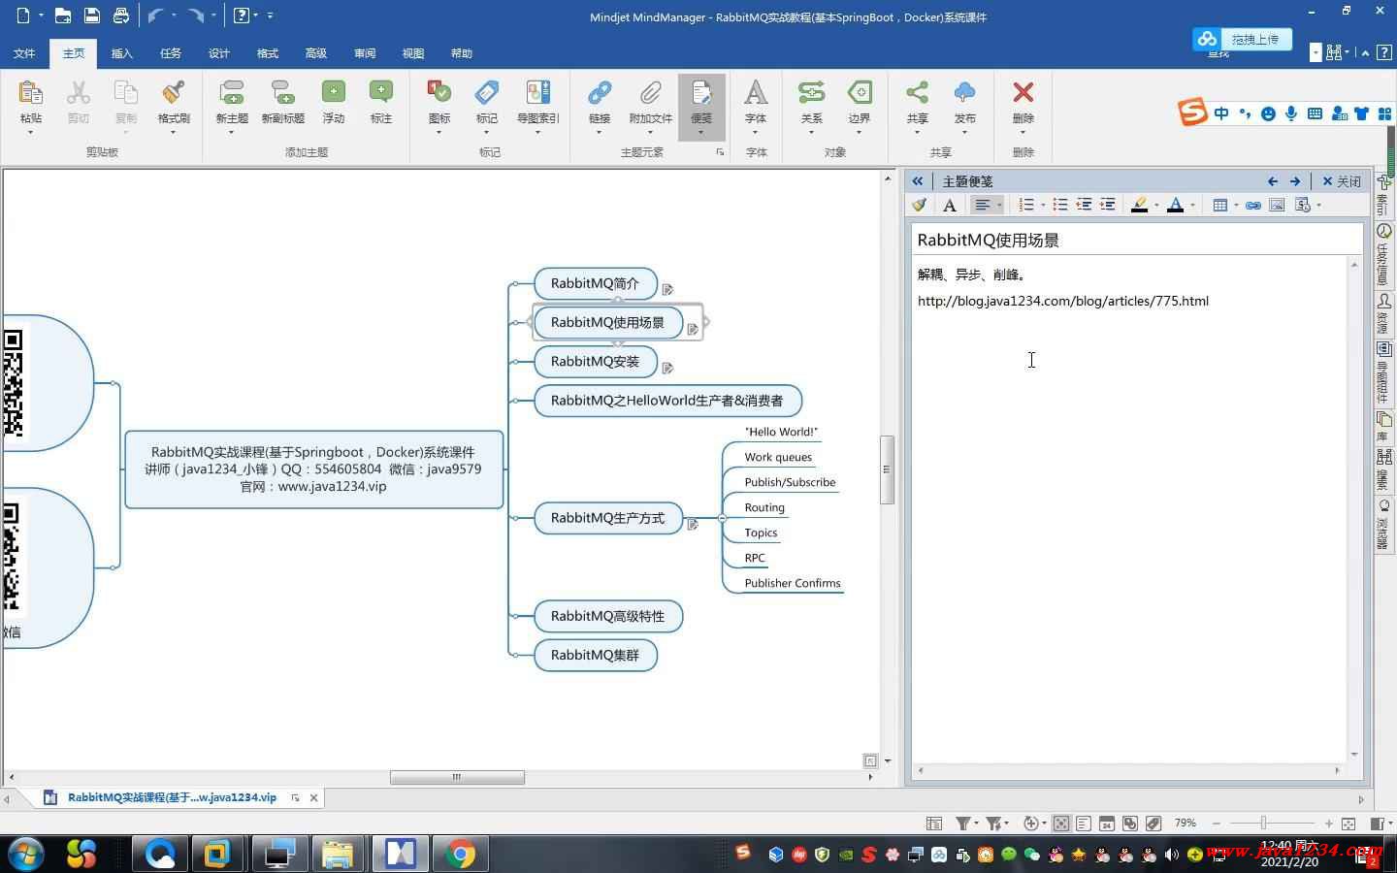Image resolution: width=1397 pixels, height=873 pixels.
Task: Adjust the zoom slider handle
Action: coord(1263,824)
